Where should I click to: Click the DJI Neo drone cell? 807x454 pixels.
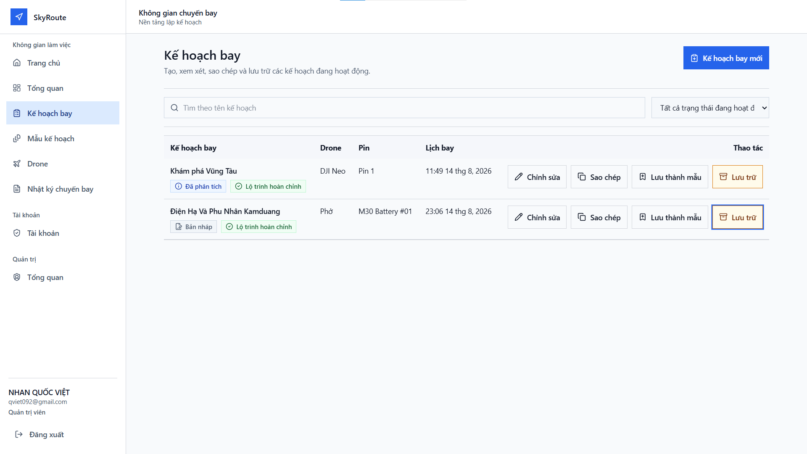[x=332, y=171]
